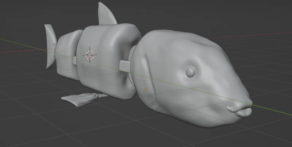Click the small peg between middle and rear segments
Viewport: 292px width, 147px height.
(x=75, y=61)
